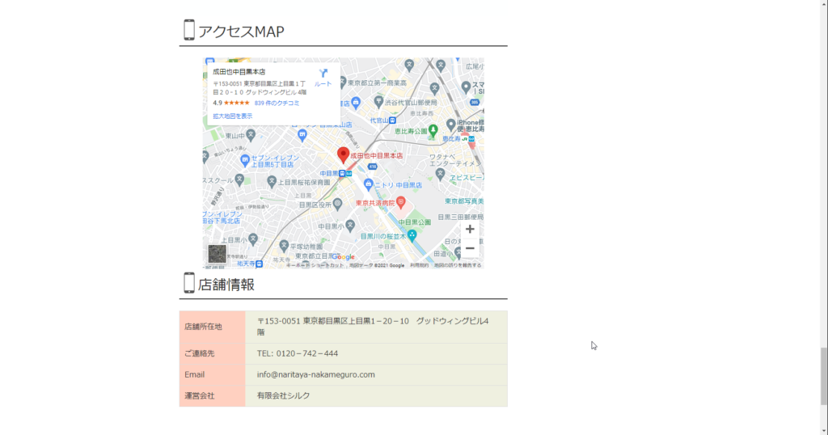Click the 店舗情報 heading
The image size is (828, 435).
[226, 285]
